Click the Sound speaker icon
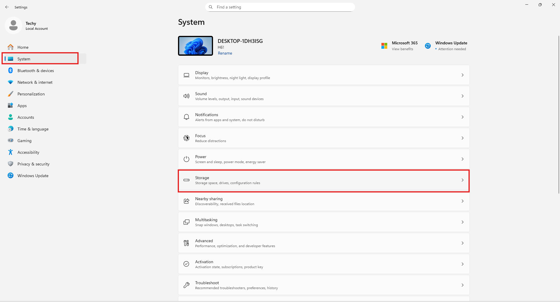 point(186,96)
